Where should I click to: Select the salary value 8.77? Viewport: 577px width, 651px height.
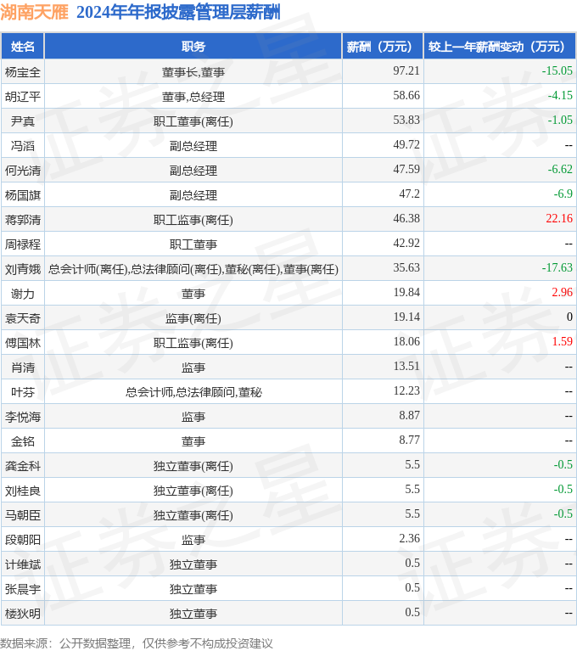[409, 440]
